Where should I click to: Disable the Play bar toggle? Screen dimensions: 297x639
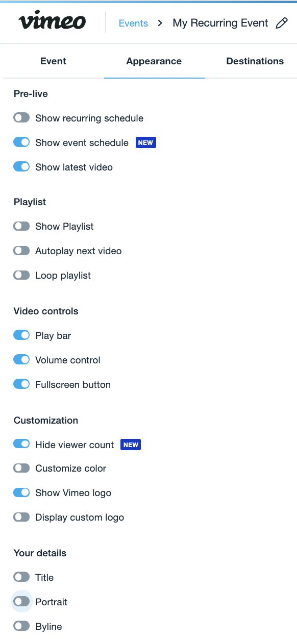tap(21, 335)
